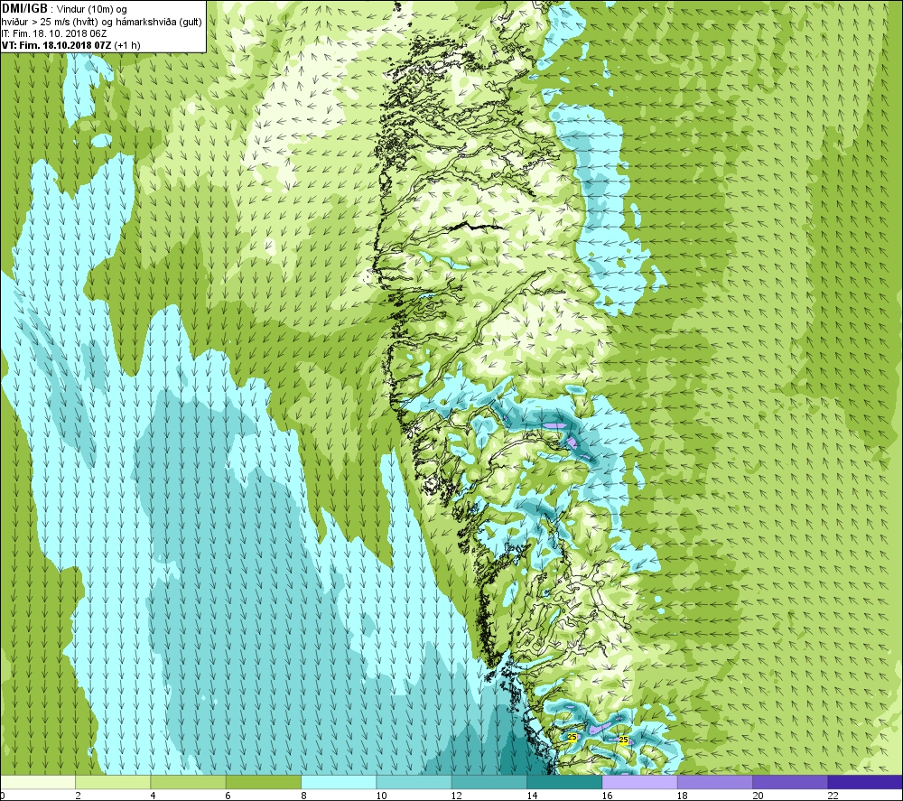Click the legend scale number 20

coord(758,796)
